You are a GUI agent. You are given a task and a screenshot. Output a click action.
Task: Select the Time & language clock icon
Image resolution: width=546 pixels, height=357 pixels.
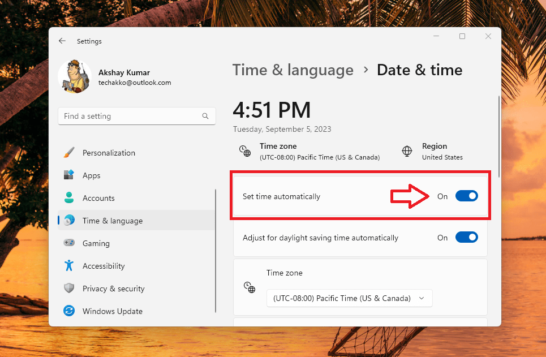[x=69, y=221]
